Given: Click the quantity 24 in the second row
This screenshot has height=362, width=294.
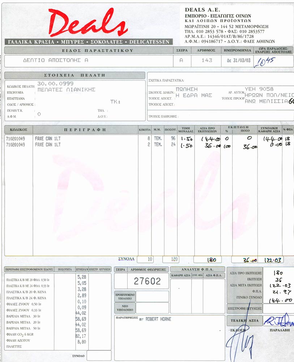Looking at the screenshot, I should pyautogui.click(x=173, y=144).
